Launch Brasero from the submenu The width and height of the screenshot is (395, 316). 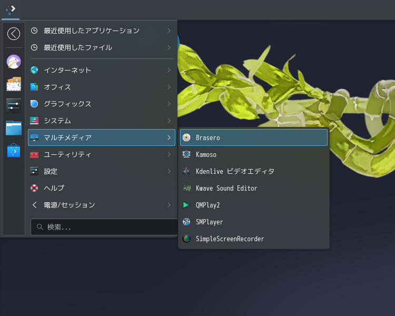254,137
